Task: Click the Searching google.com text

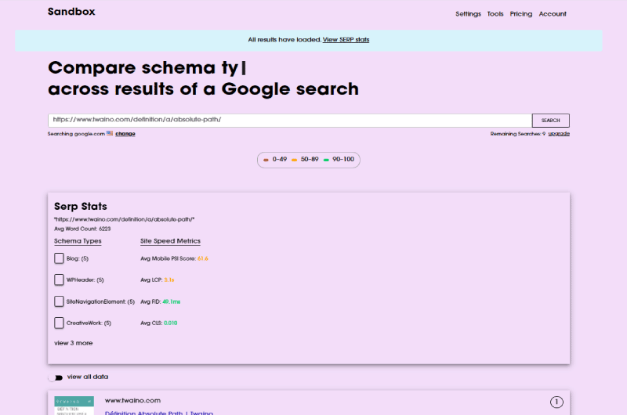Action: [76, 134]
